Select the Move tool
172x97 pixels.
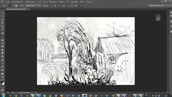pyautogui.click(x=2, y=13)
